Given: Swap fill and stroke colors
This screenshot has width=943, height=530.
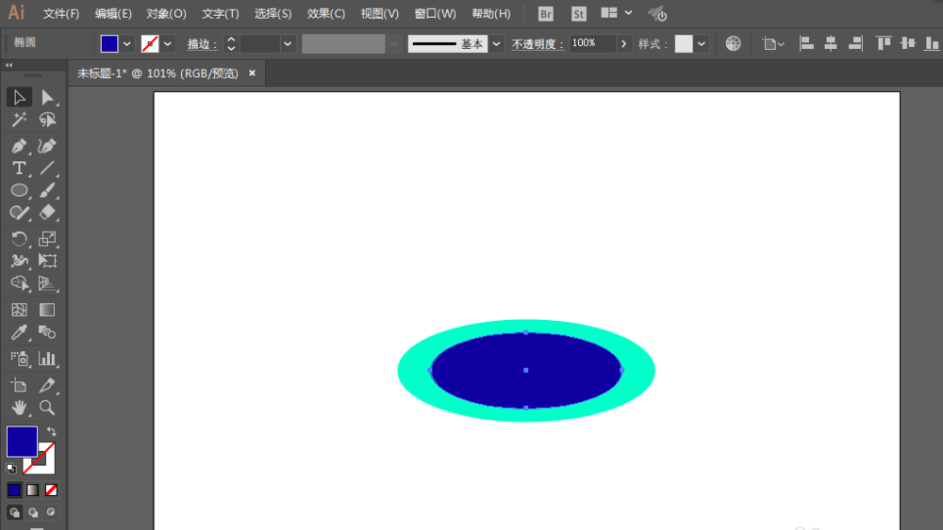Looking at the screenshot, I should (51, 431).
